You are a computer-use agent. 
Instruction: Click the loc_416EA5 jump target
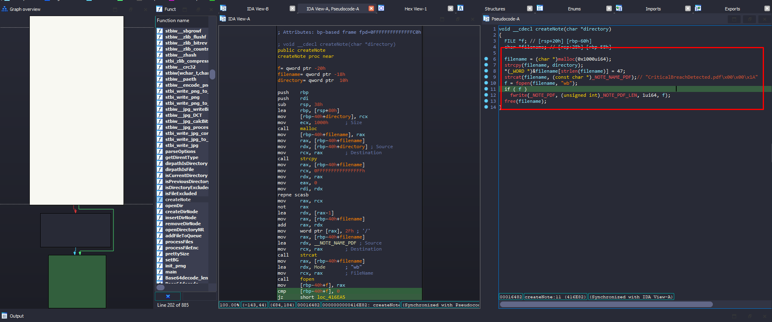coord(331,297)
